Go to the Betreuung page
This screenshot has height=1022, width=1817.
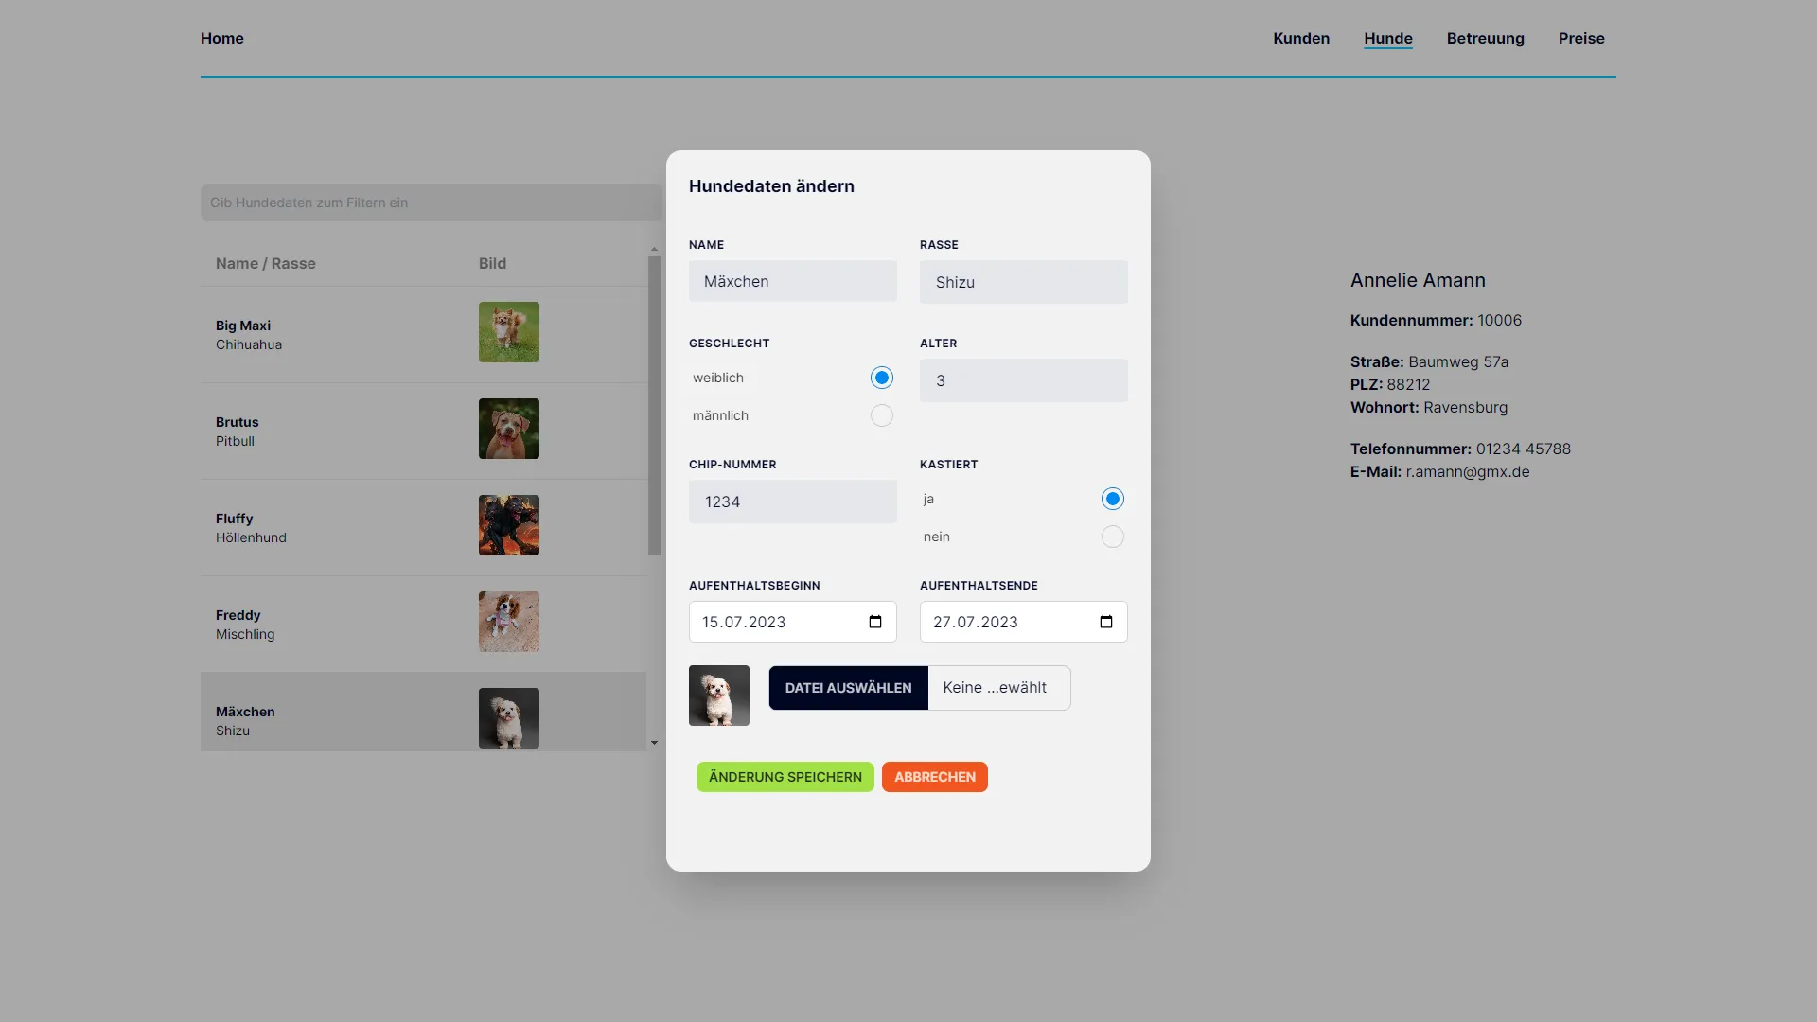[1485, 38]
